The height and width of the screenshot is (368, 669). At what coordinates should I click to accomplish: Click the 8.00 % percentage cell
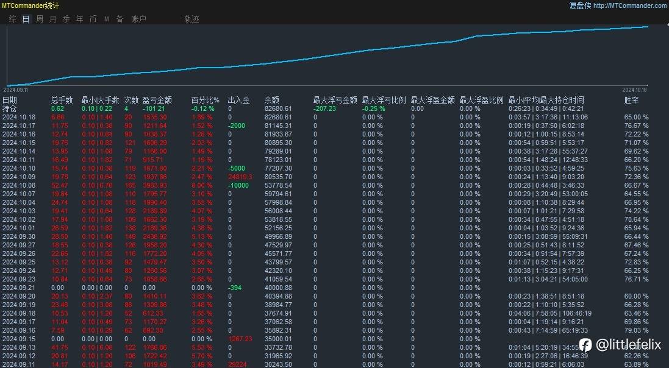coord(201,185)
